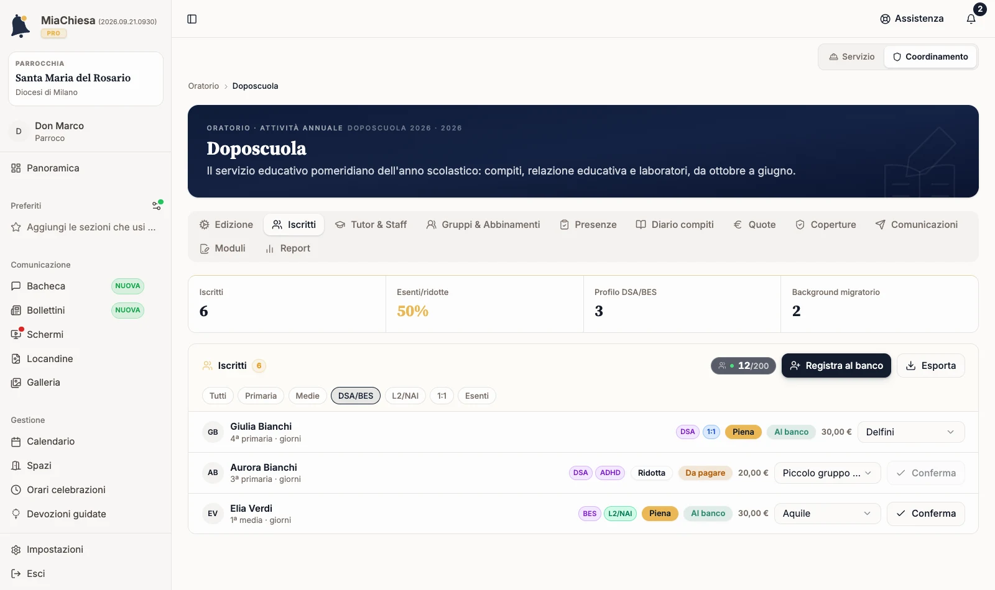Open the Coperture tab

pos(826,225)
